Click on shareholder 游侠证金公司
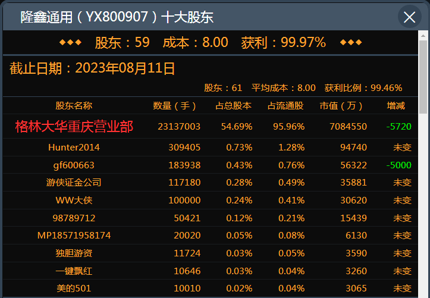 pos(74,183)
